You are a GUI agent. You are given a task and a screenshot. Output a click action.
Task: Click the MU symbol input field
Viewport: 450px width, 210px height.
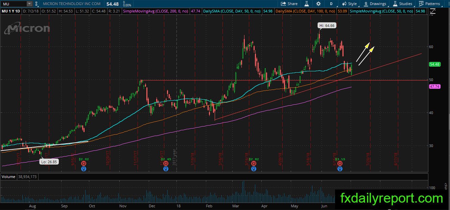click(x=13, y=4)
